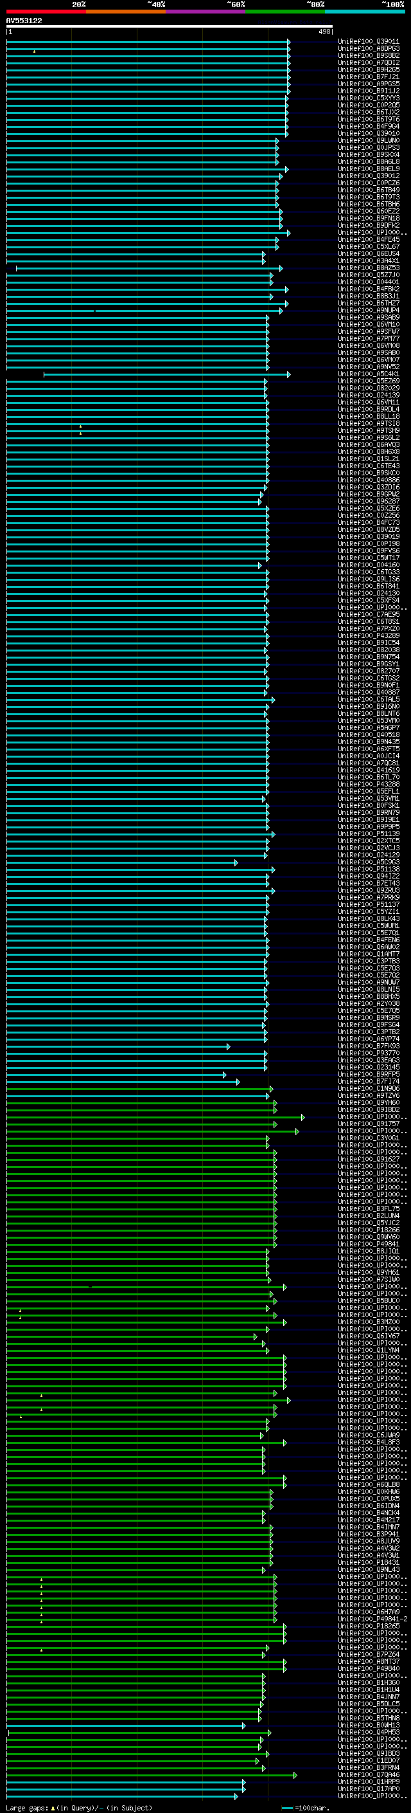The width and height of the screenshot is (411, 1813).
Task: Choose the UniRef100_B9H2G5 row label
Action: point(369,69)
